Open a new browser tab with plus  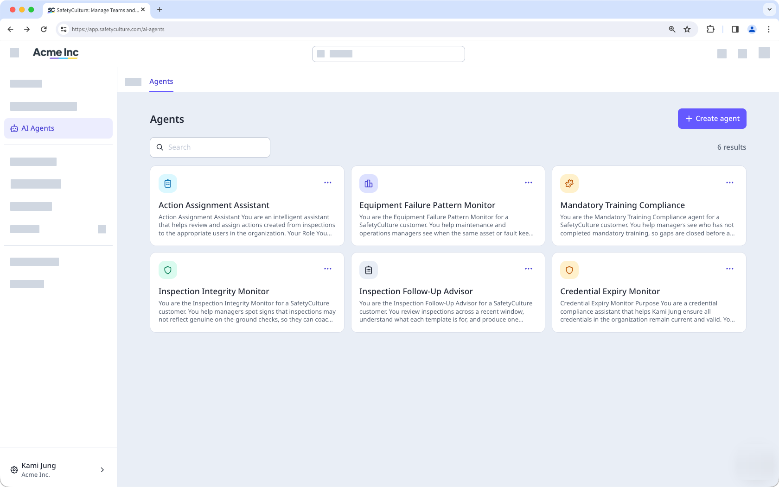tap(160, 9)
